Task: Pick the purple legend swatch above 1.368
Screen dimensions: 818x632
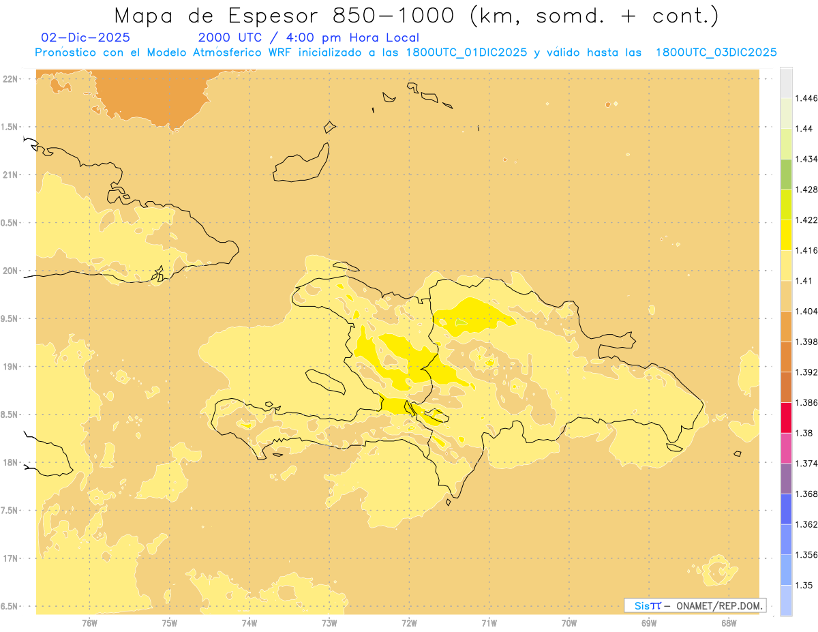Action: [x=786, y=478]
